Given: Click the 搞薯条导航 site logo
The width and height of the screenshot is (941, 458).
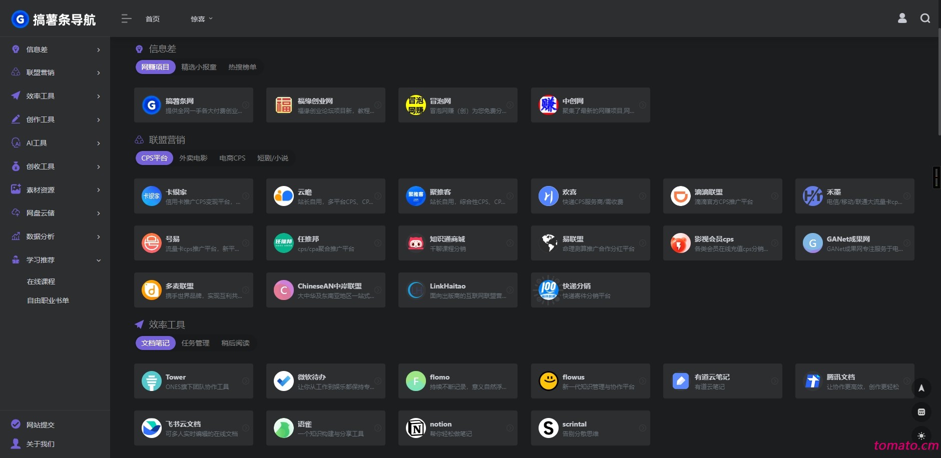Looking at the screenshot, I should pyautogui.click(x=54, y=19).
